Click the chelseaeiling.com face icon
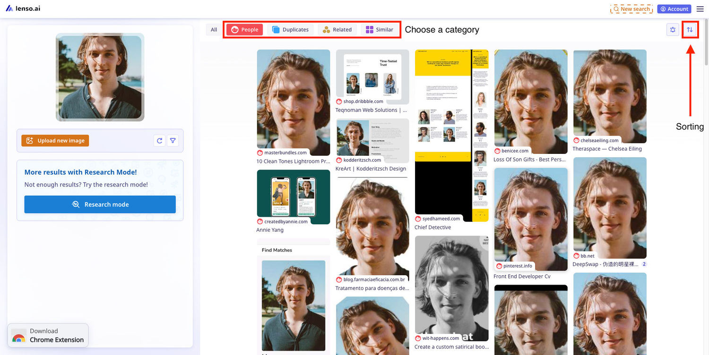This screenshot has width=709, height=355. pos(577,141)
